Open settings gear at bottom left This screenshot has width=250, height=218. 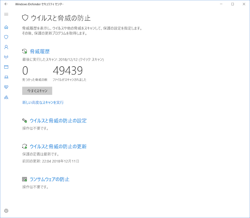coord(6,211)
